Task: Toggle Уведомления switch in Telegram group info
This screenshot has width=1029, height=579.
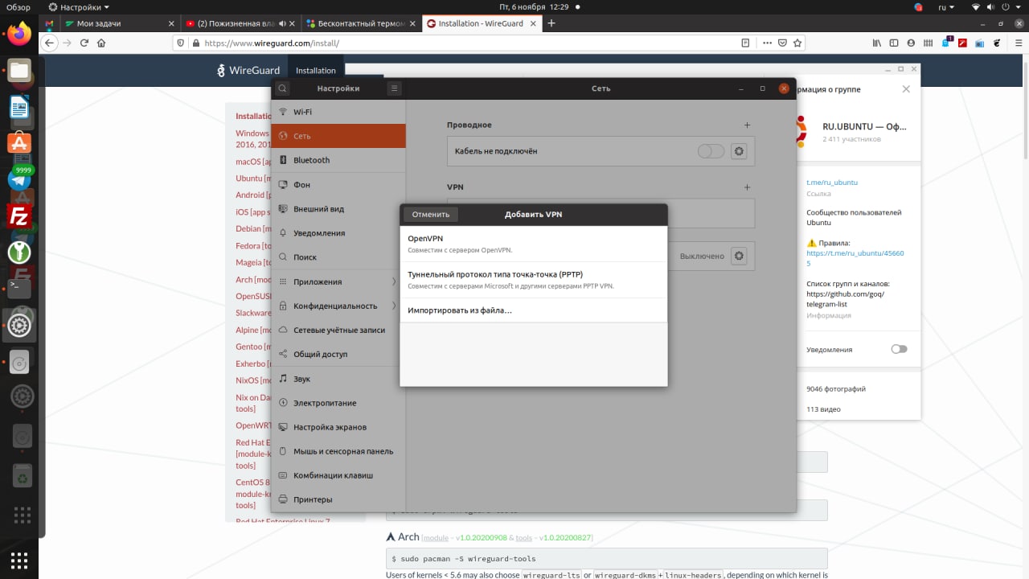Action: pos(899,349)
